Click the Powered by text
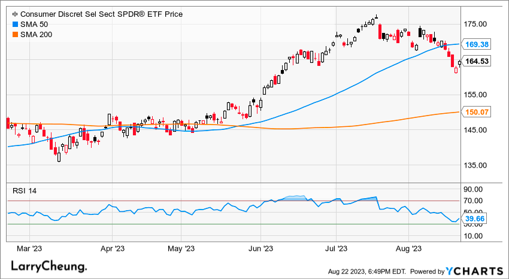Screen dimensions: 509x279 pos(427,271)
